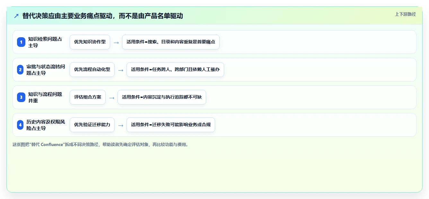Click the number 4 badge
429x199 pixels.
tap(20, 125)
